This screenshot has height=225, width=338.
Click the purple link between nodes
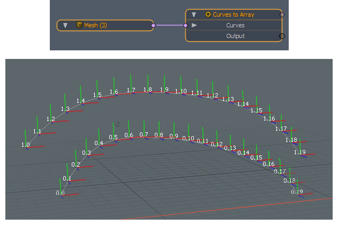click(169, 25)
